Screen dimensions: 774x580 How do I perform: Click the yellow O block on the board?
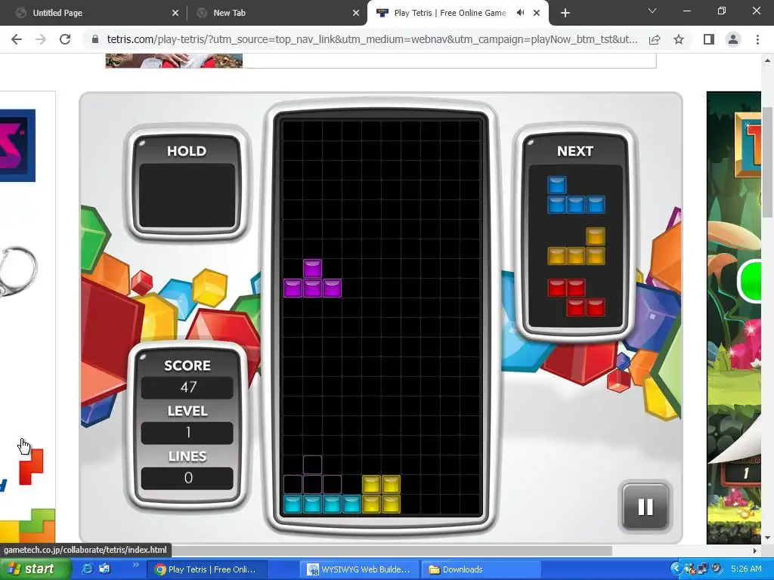click(x=381, y=494)
